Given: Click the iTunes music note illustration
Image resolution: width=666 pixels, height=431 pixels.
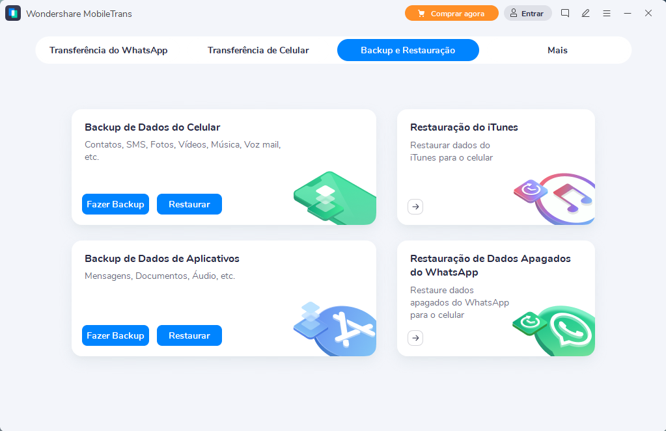Looking at the screenshot, I should pyautogui.click(x=554, y=198).
